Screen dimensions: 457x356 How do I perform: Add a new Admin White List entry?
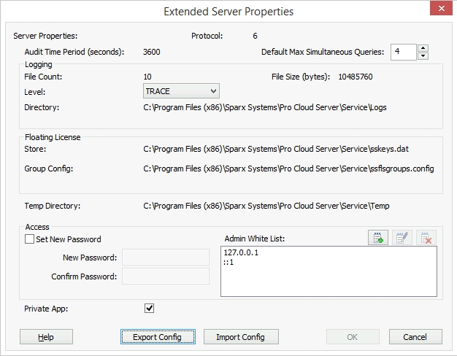coord(377,237)
